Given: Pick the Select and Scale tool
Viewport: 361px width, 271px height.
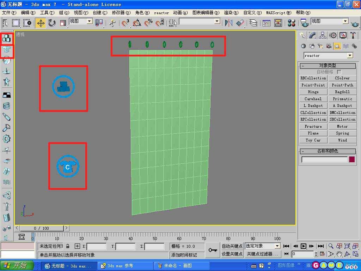Looking at the screenshot, I should pyautogui.click(x=63, y=23).
